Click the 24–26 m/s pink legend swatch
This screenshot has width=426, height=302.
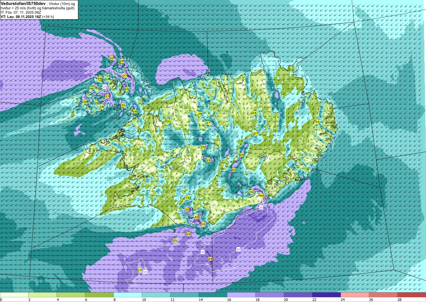[x=355, y=295]
